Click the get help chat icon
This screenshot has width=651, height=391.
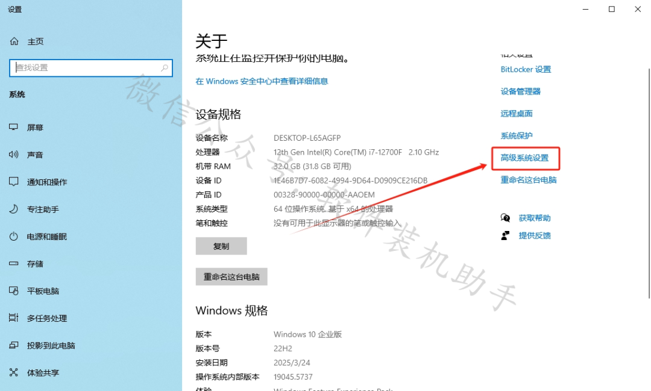(505, 218)
